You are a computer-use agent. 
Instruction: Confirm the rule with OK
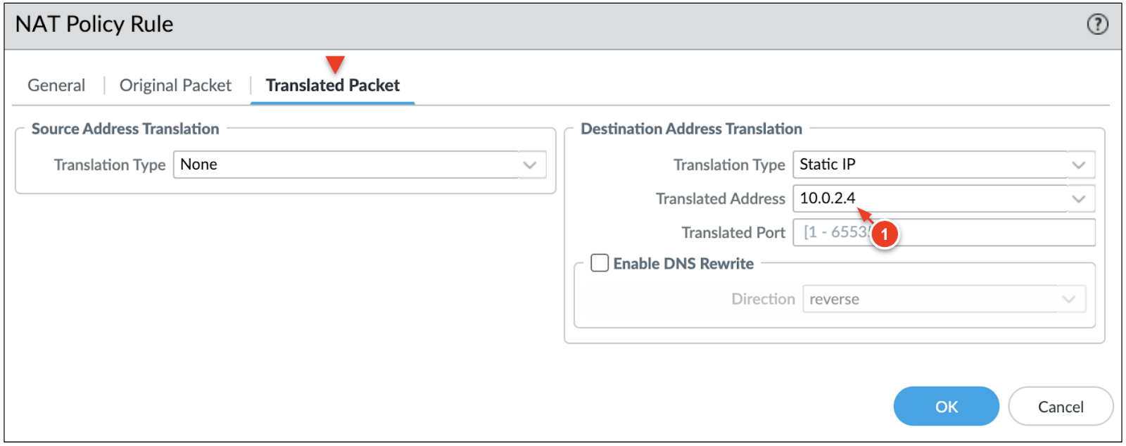pyautogui.click(x=946, y=407)
